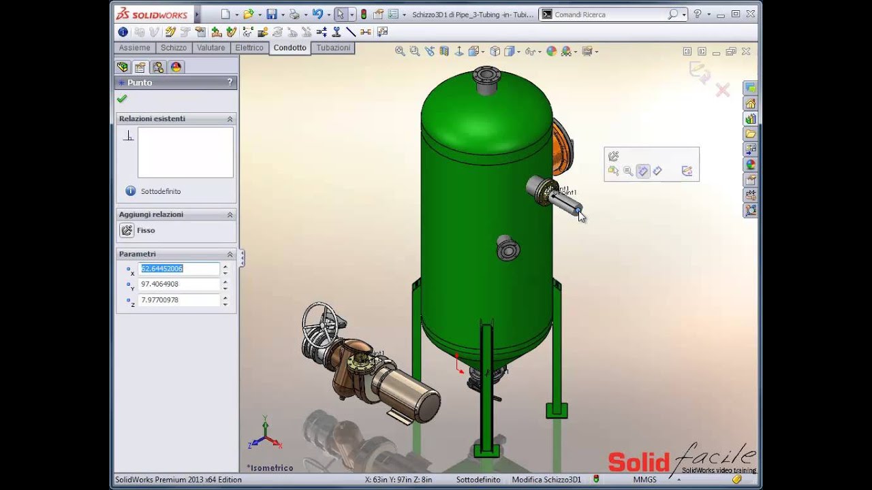Click the red X cancel sketch corner icon
The height and width of the screenshot is (490, 872).
[723, 90]
